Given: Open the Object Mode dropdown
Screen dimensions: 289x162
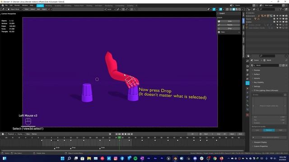Looking at the screenshot, I should tap(15, 9).
